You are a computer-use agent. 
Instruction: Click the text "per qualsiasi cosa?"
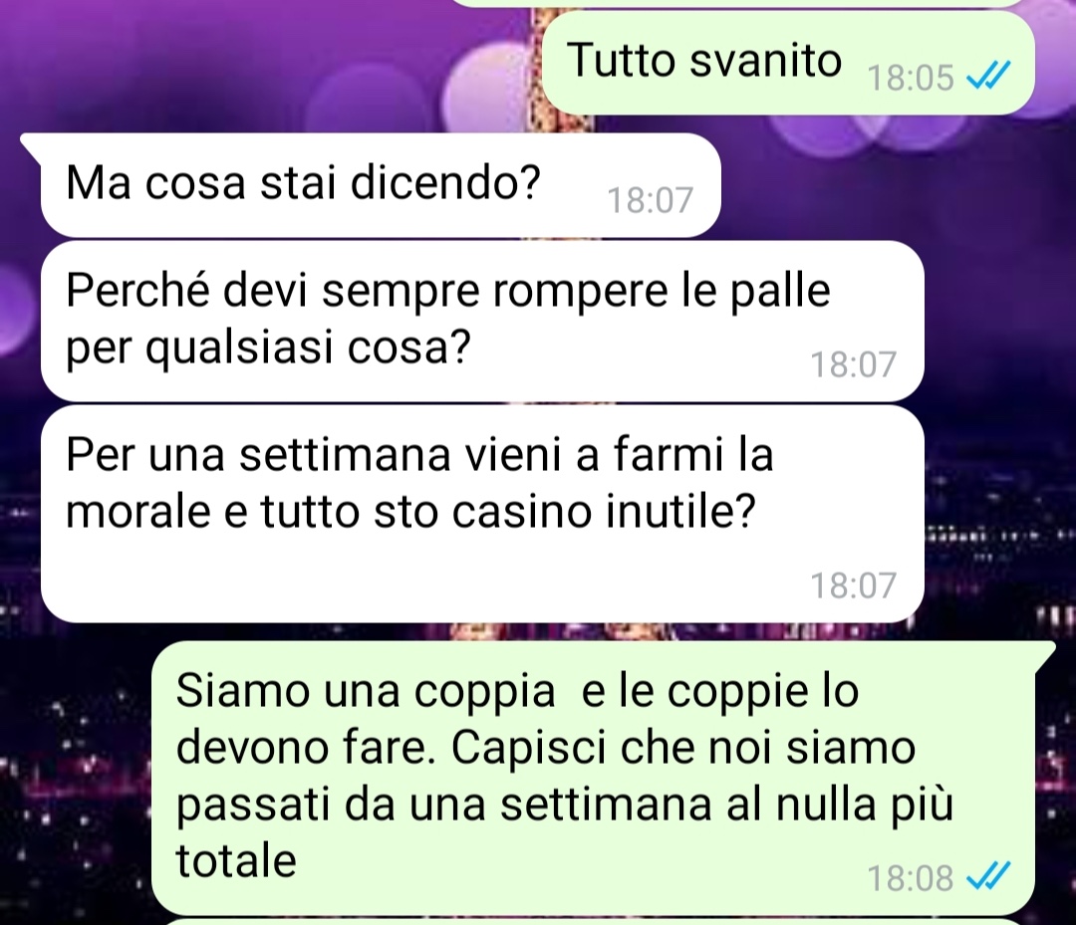coord(268,349)
